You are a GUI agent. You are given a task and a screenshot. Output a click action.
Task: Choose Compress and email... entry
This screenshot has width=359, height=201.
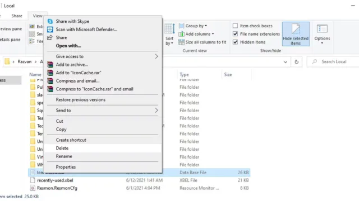click(x=102, y=81)
